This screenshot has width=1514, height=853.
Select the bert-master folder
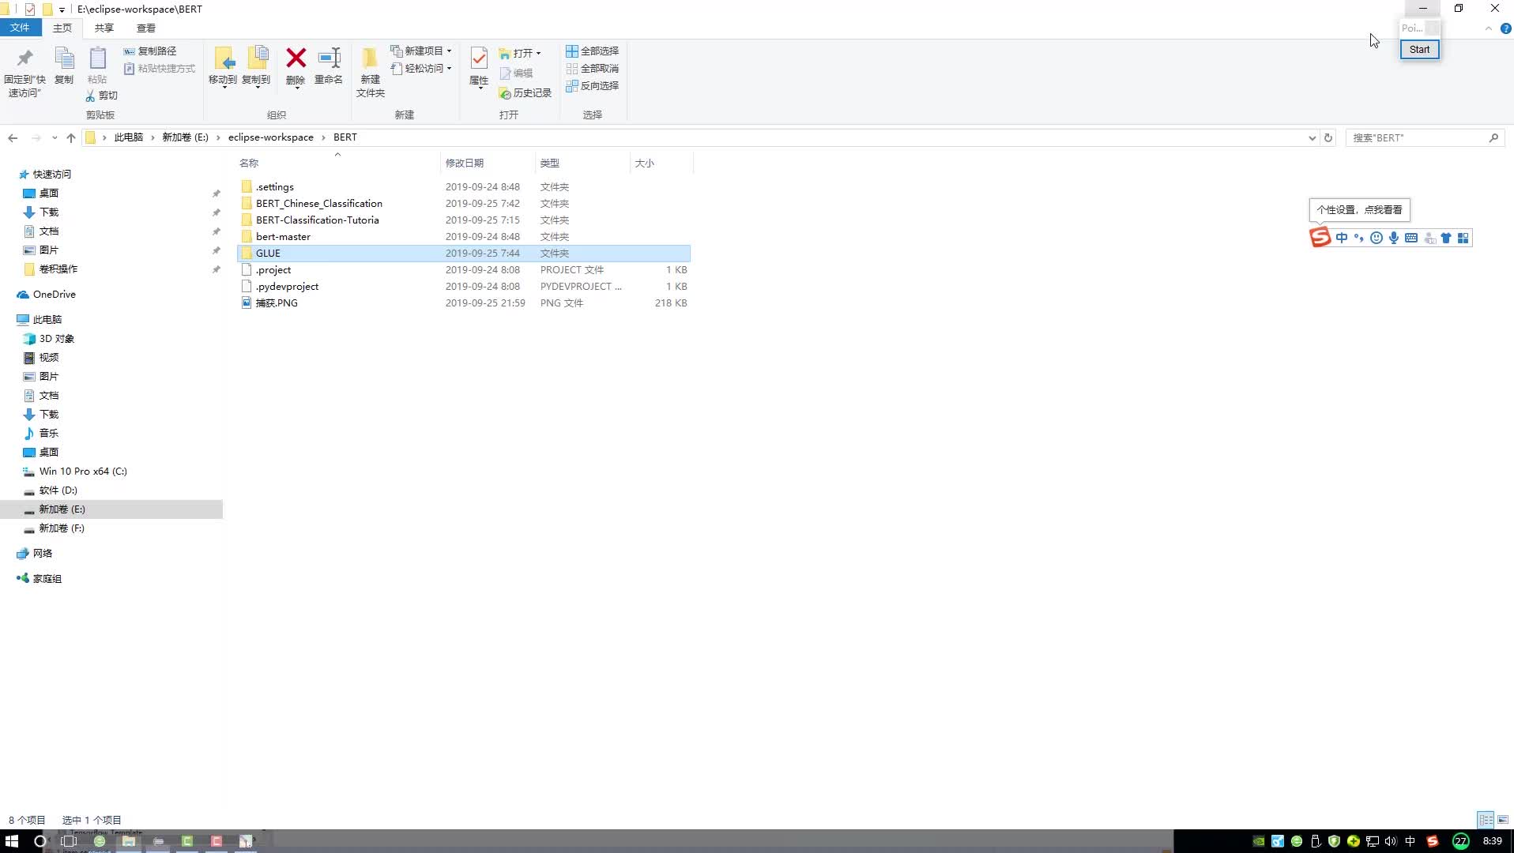coord(283,237)
